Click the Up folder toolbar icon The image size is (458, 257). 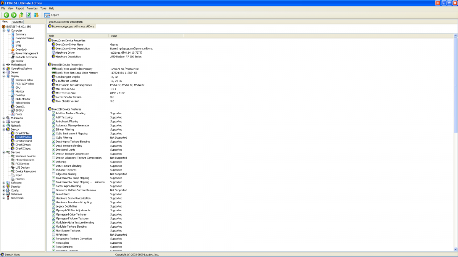(21, 15)
